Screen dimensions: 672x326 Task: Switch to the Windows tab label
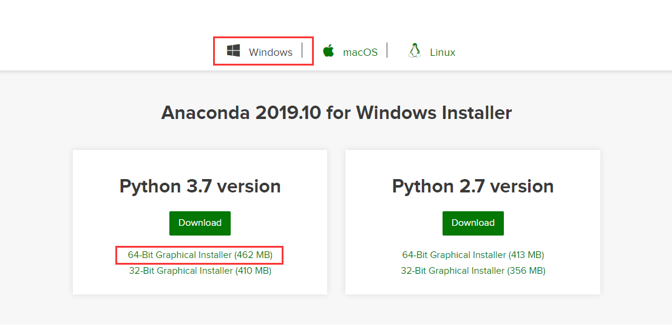(x=270, y=52)
